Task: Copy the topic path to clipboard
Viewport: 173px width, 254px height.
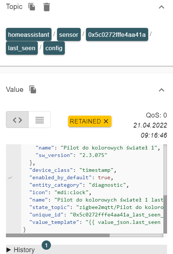Action: pos(32,7)
